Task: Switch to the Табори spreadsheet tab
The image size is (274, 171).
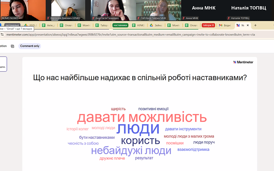Action: pyautogui.click(x=102, y=25)
